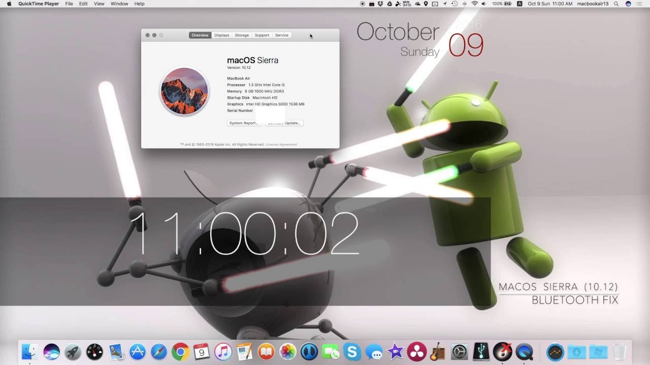Click the battery 100% status in menu bar
The image size is (650, 365).
[x=502, y=4]
